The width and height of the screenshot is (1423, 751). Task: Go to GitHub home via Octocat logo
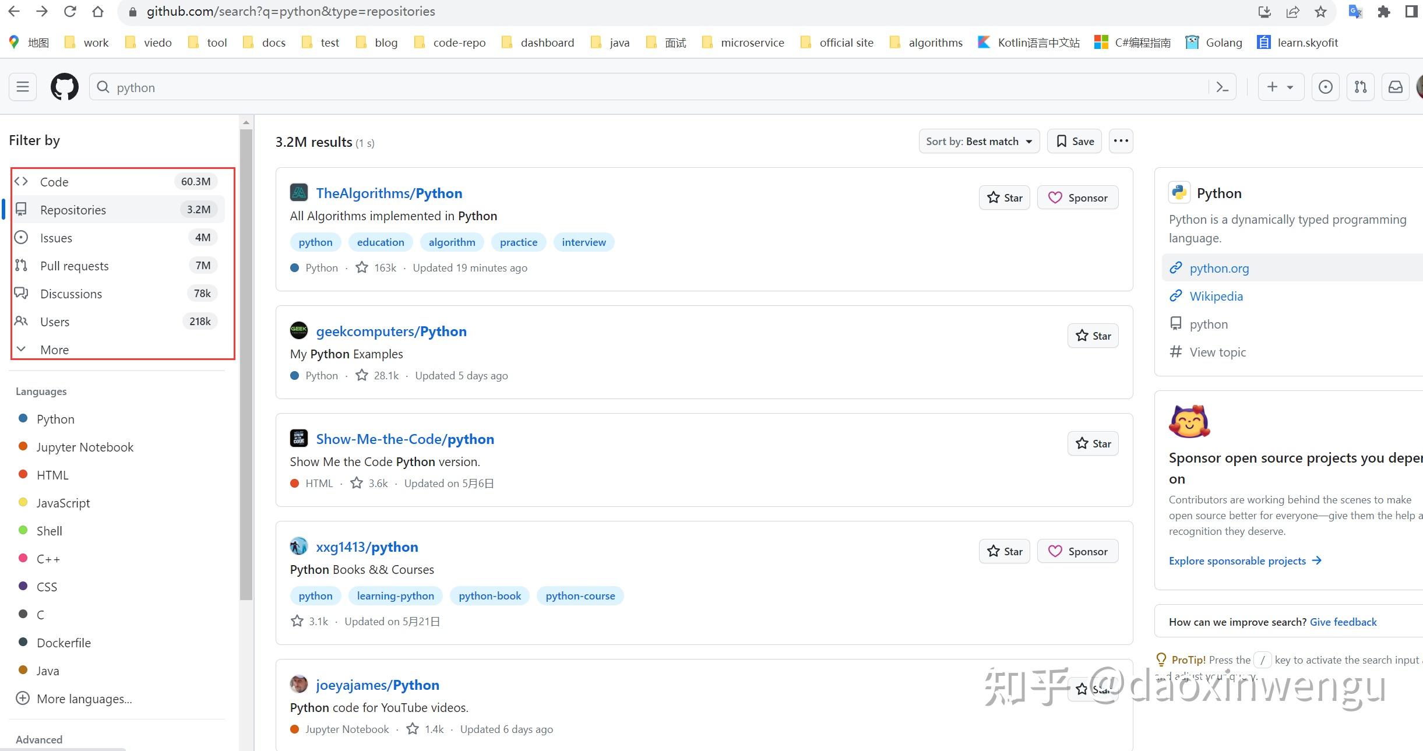[x=64, y=87]
